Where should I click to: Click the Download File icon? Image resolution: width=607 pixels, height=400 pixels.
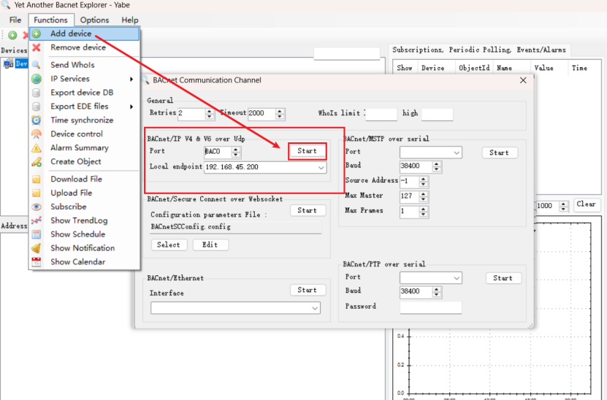click(37, 179)
